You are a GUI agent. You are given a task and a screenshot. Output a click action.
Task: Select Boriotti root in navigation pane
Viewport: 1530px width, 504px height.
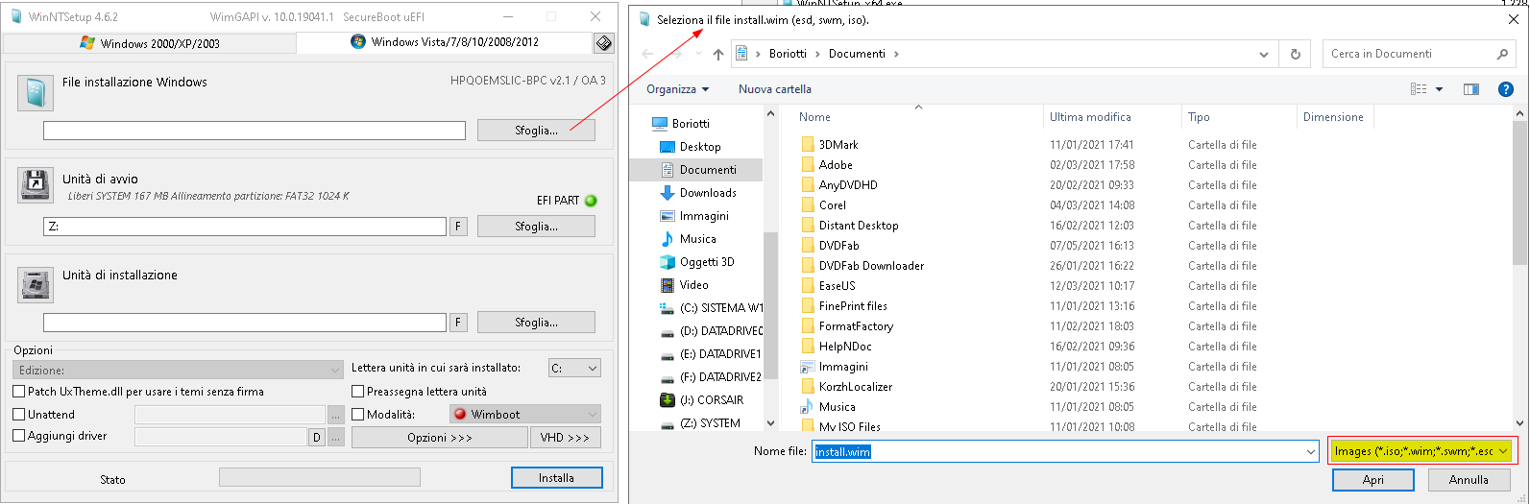click(691, 124)
